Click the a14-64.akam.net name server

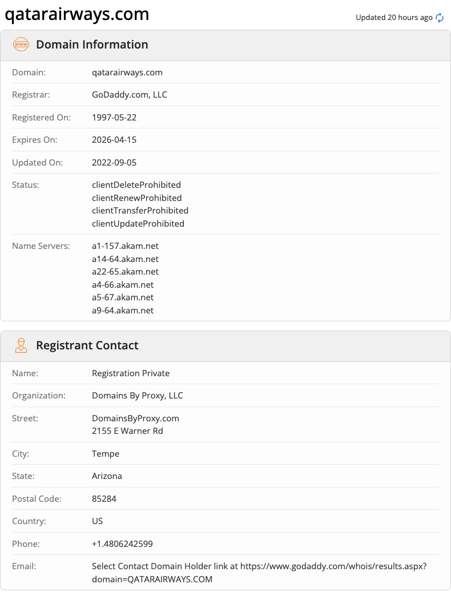point(125,259)
